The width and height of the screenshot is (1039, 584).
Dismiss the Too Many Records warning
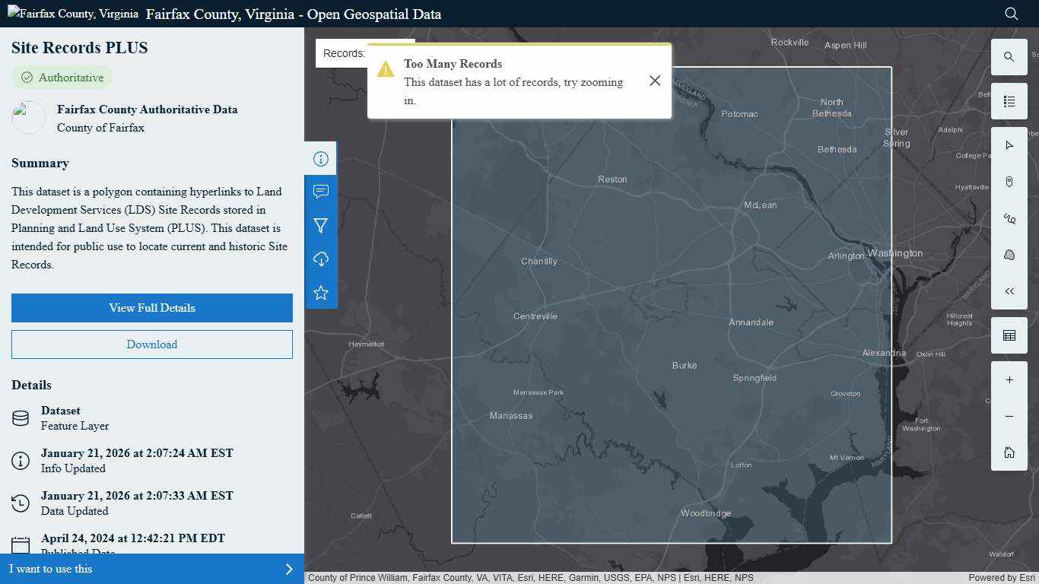(x=655, y=81)
